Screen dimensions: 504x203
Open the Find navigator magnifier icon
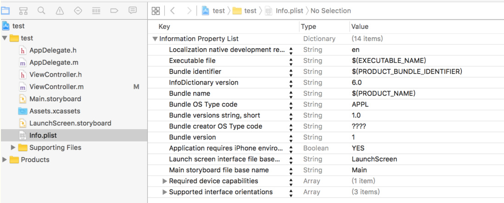click(x=41, y=10)
